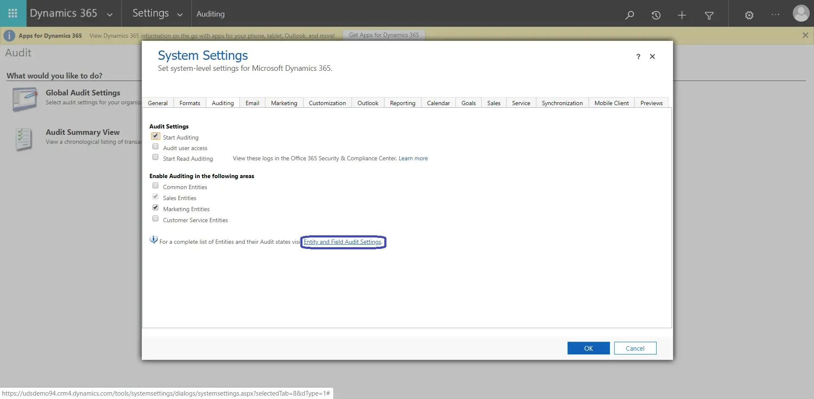Click OK to save settings
This screenshot has height=399, width=814.
[589, 348]
